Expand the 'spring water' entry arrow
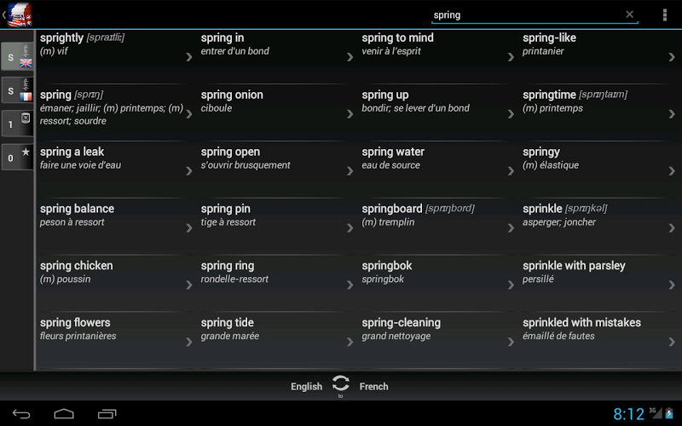Image resolution: width=682 pixels, height=426 pixels. click(350, 171)
